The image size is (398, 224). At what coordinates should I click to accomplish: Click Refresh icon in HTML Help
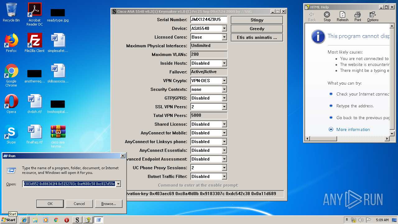point(342,17)
